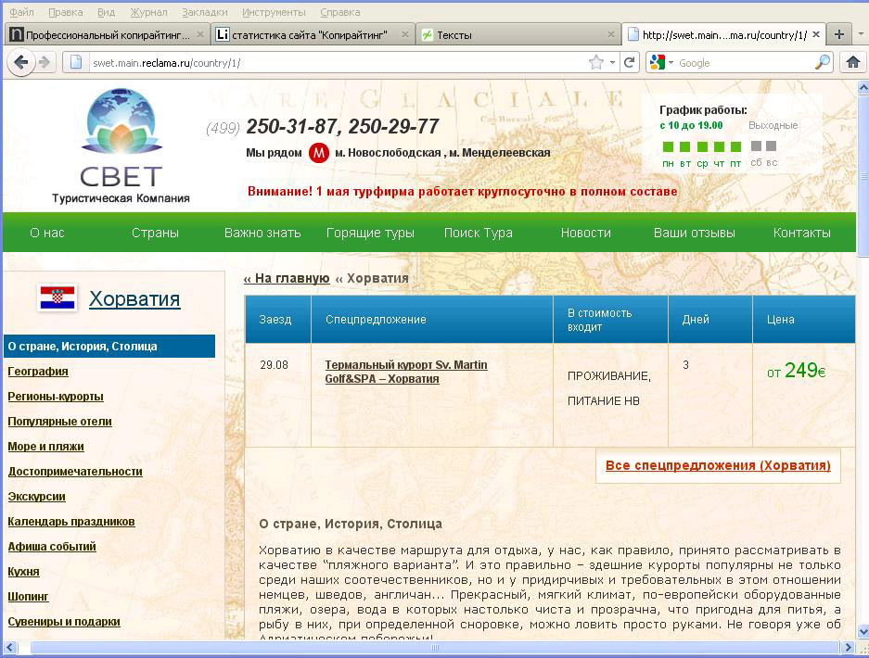Open Ваши отзывы navigation item
The image size is (869, 658).
(695, 233)
